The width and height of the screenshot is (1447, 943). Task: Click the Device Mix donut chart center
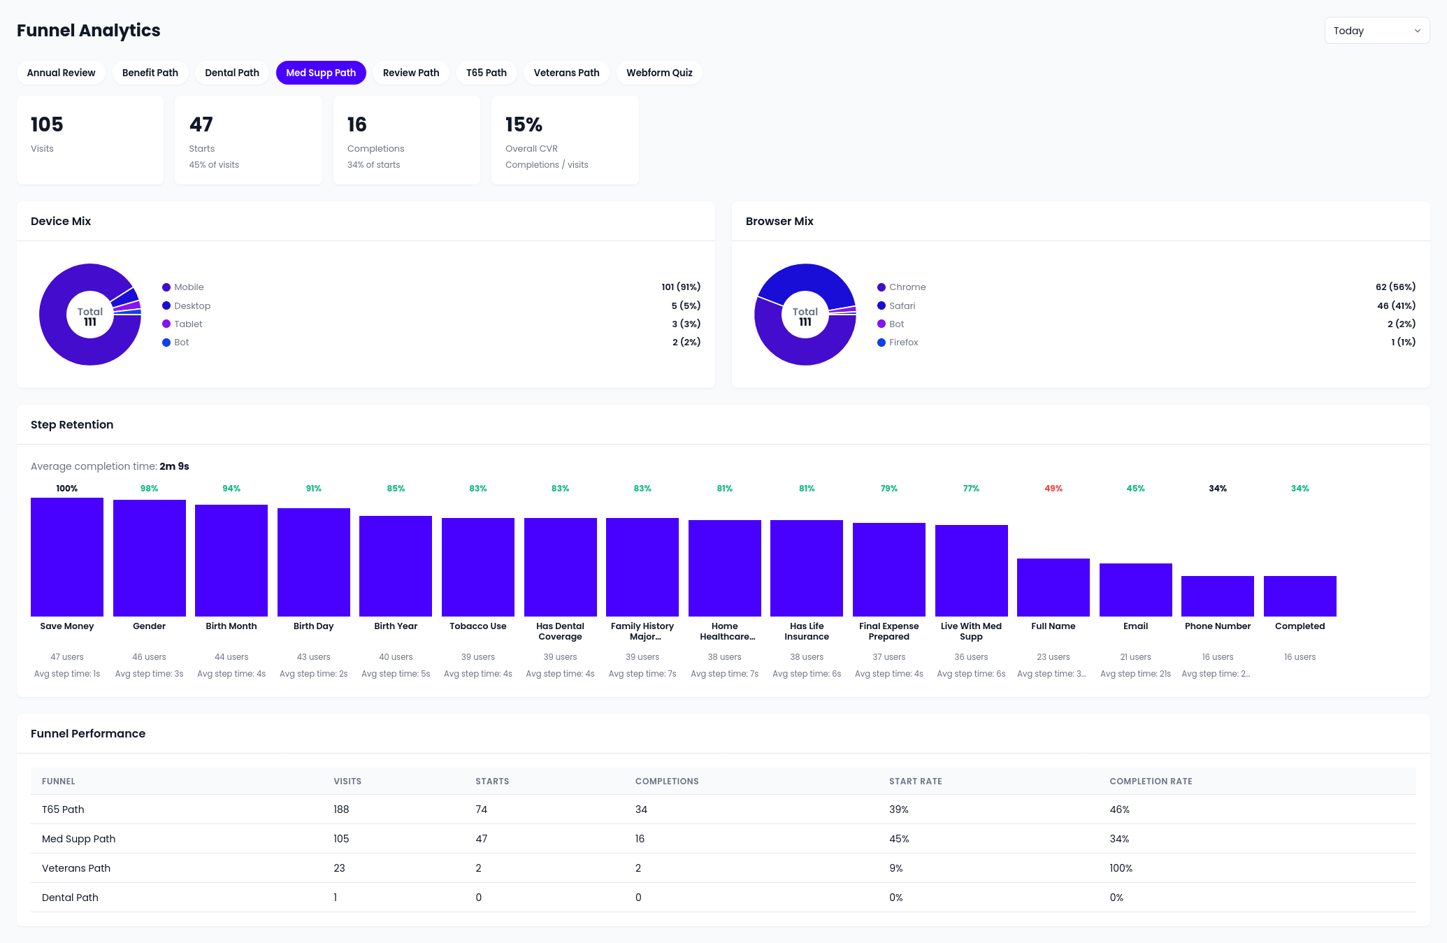89,314
